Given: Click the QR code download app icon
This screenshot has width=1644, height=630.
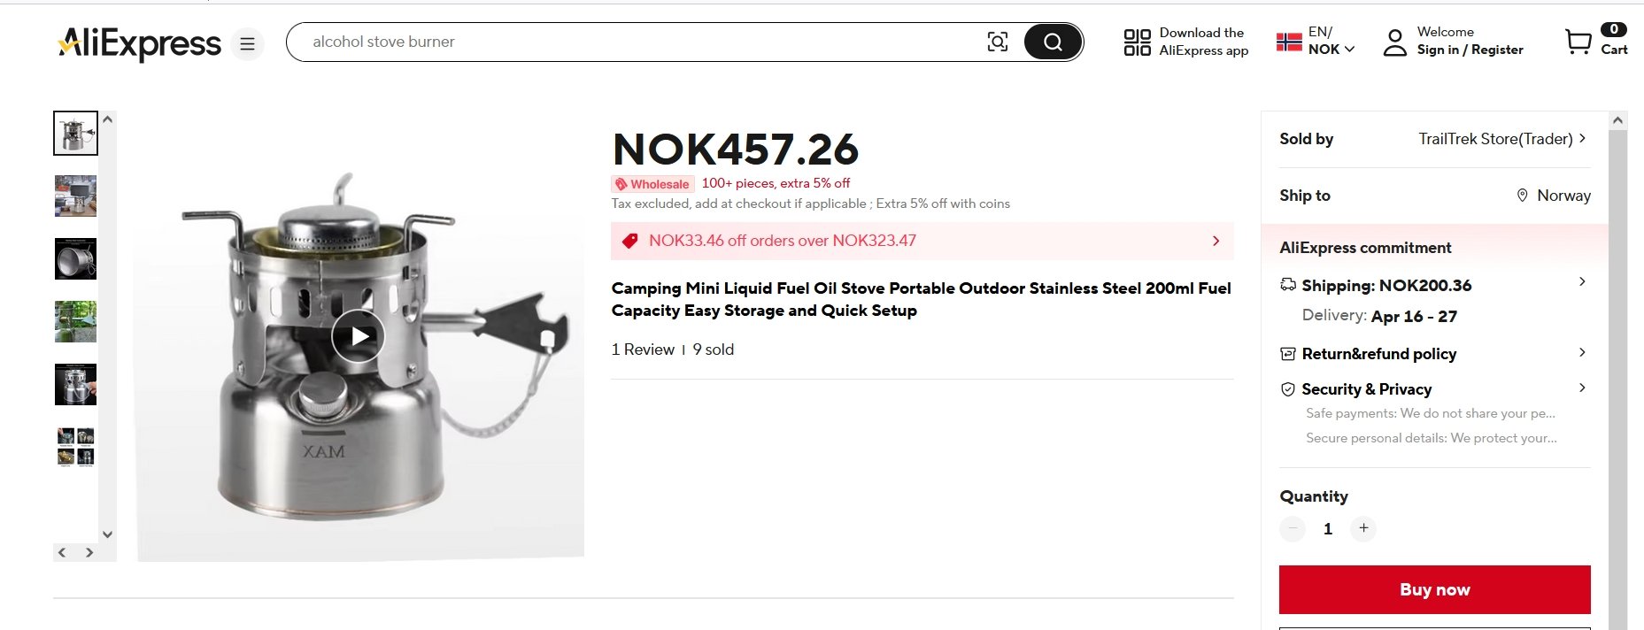Looking at the screenshot, I should click(x=1137, y=42).
